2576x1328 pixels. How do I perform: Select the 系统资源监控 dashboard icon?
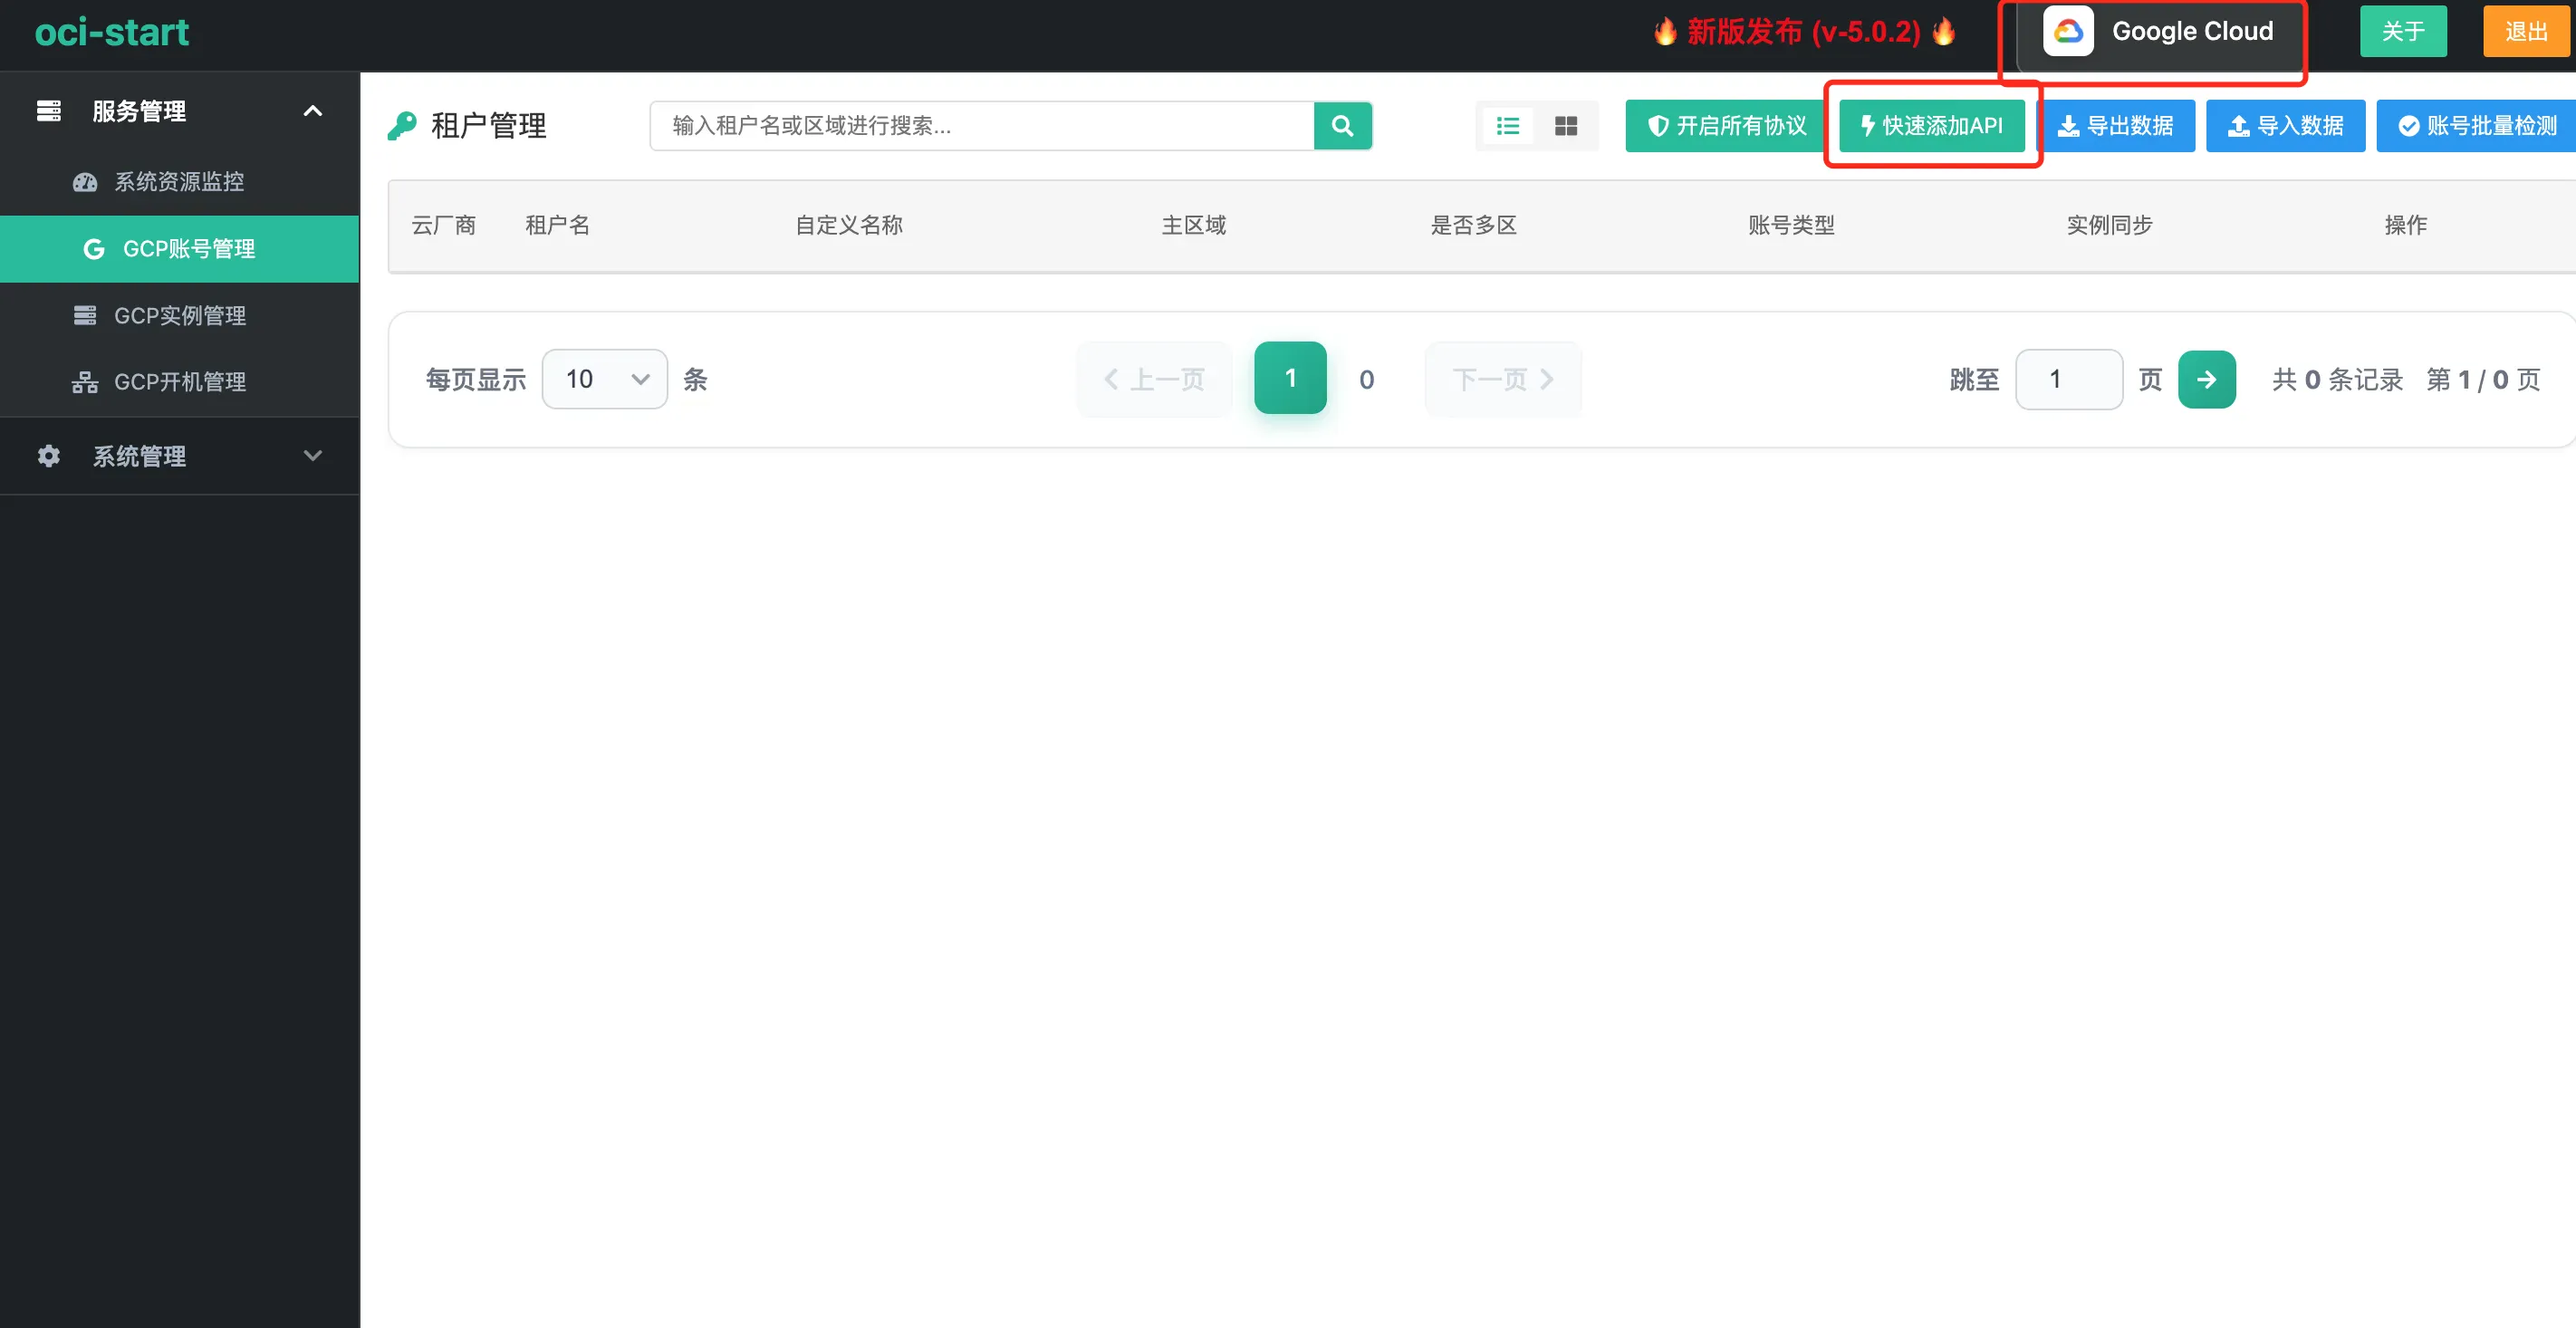click(x=85, y=182)
